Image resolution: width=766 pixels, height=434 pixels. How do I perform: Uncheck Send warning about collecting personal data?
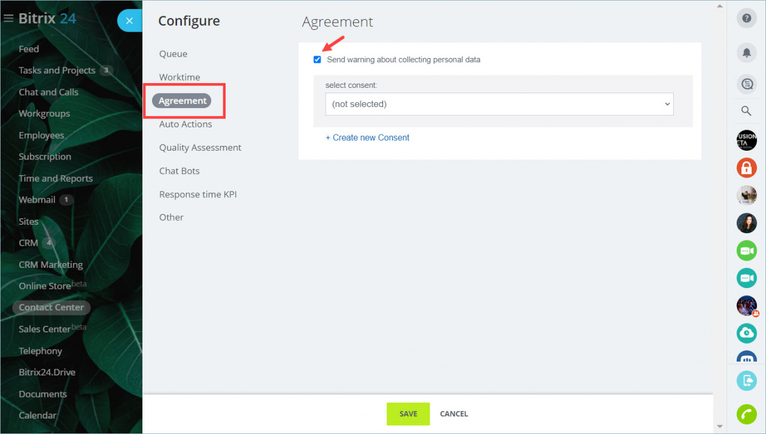[317, 60]
